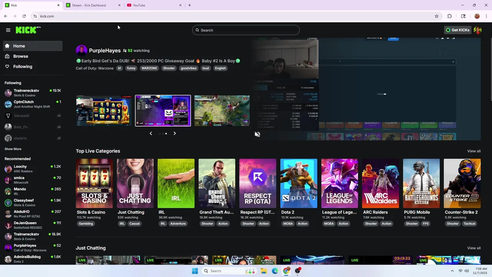Select the English tag
Image resolution: width=492 pixels, height=277 pixels.
(220, 68)
